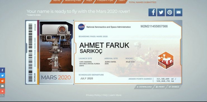
Task: Get embed code for boarding pass
Action: (174, 87)
